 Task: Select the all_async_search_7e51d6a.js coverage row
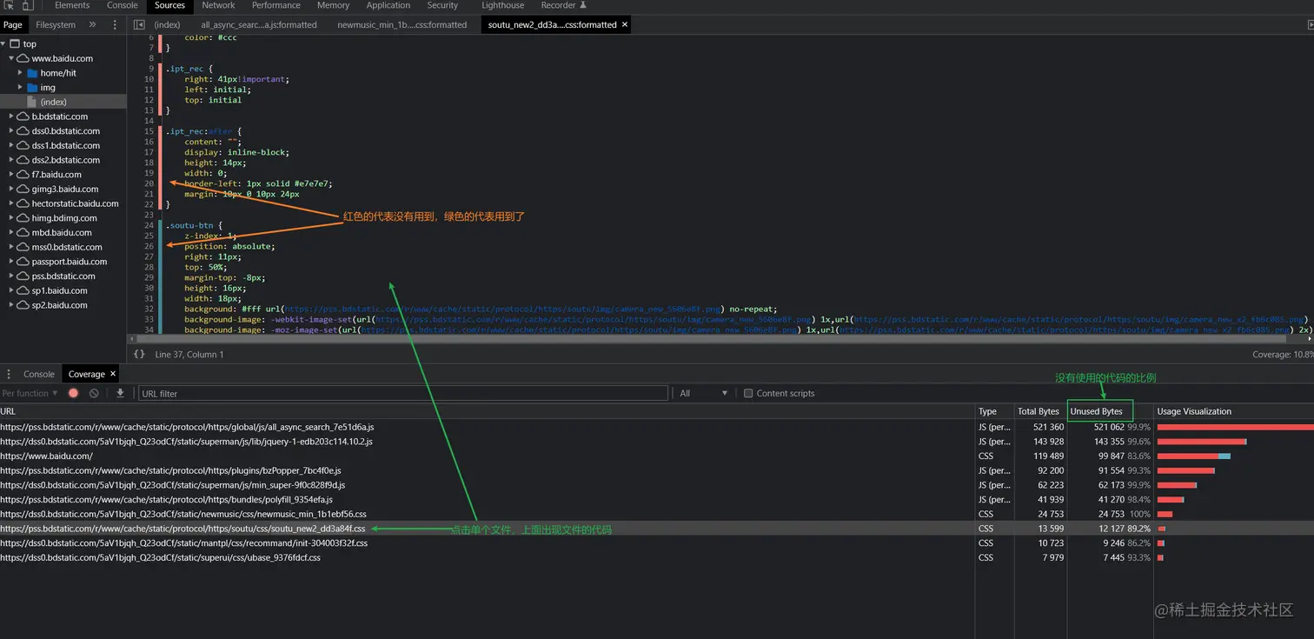(x=657, y=427)
